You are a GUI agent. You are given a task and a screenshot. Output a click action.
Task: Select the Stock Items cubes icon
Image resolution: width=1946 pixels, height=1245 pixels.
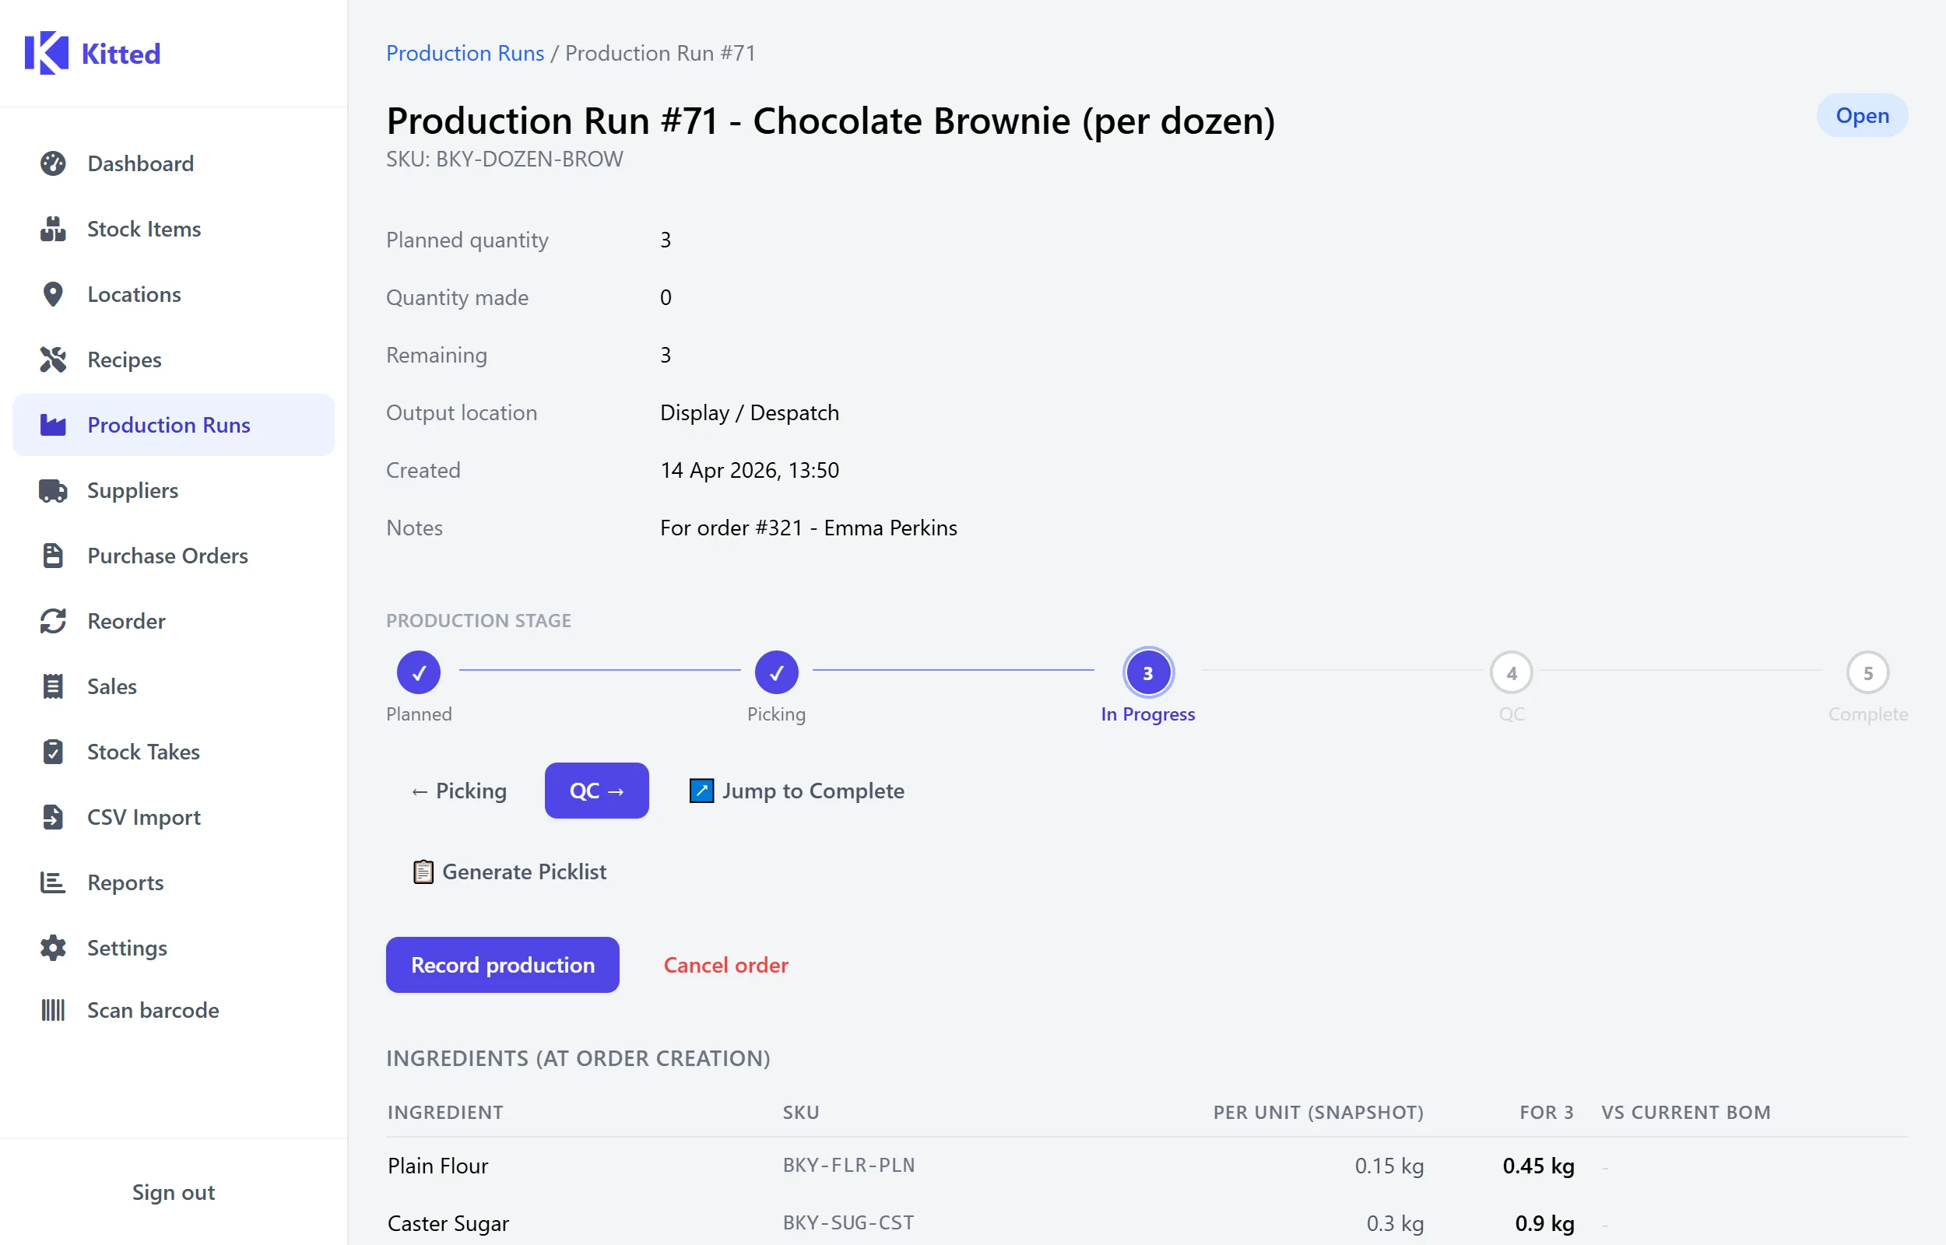[x=53, y=229]
